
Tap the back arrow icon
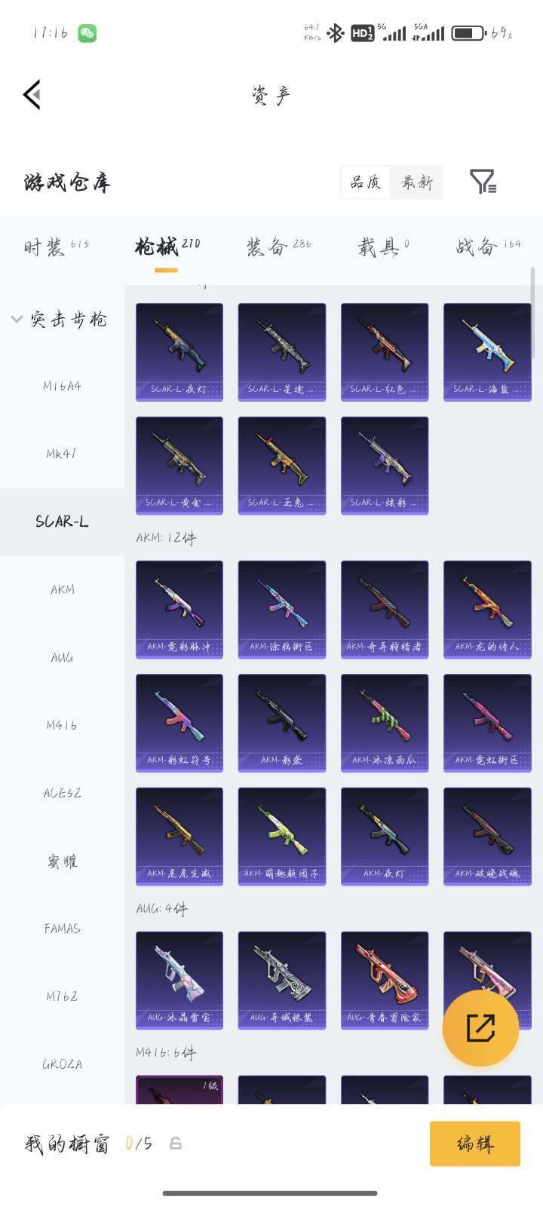(32, 94)
